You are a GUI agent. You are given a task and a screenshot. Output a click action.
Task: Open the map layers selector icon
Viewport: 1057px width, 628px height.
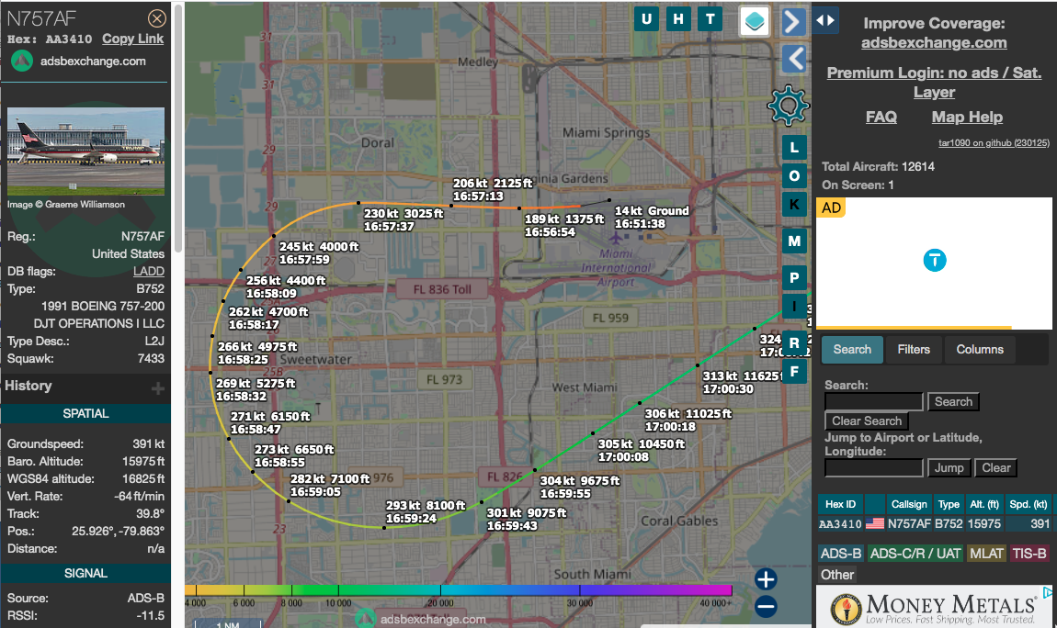[755, 21]
